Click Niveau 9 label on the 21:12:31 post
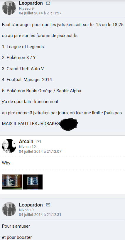125x240 pixels. coord(26,210)
